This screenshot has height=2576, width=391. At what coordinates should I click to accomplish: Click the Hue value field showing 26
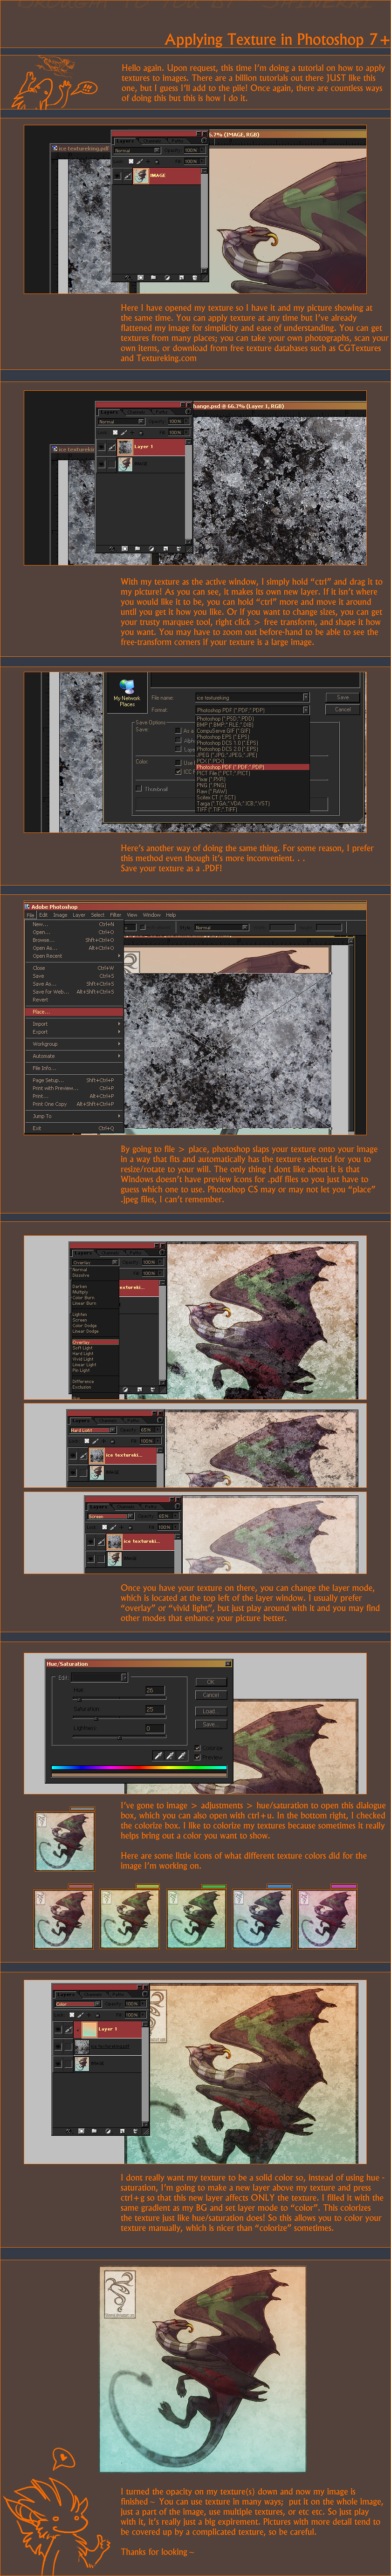coord(156,1690)
